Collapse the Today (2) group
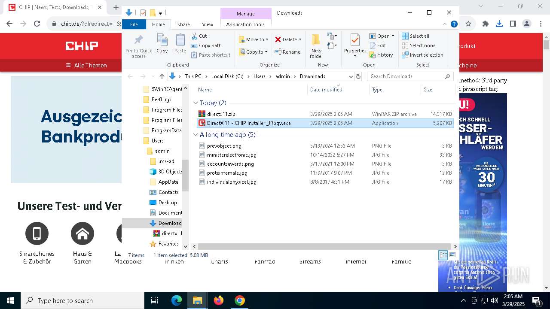The image size is (550, 309). (196, 103)
